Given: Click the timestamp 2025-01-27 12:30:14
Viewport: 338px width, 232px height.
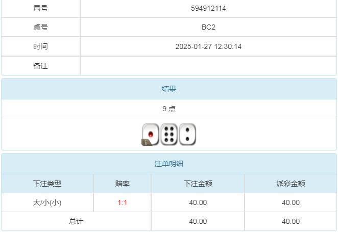Looking at the screenshot, I should click(208, 46).
